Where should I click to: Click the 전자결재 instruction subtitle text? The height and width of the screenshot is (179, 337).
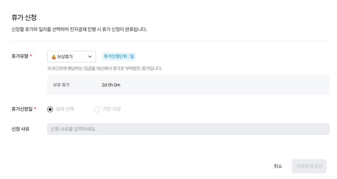click(x=79, y=29)
